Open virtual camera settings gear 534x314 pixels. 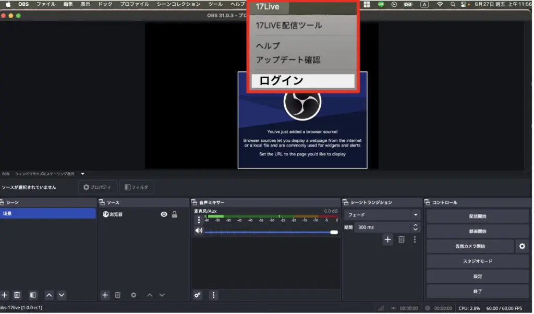click(x=522, y=247)
